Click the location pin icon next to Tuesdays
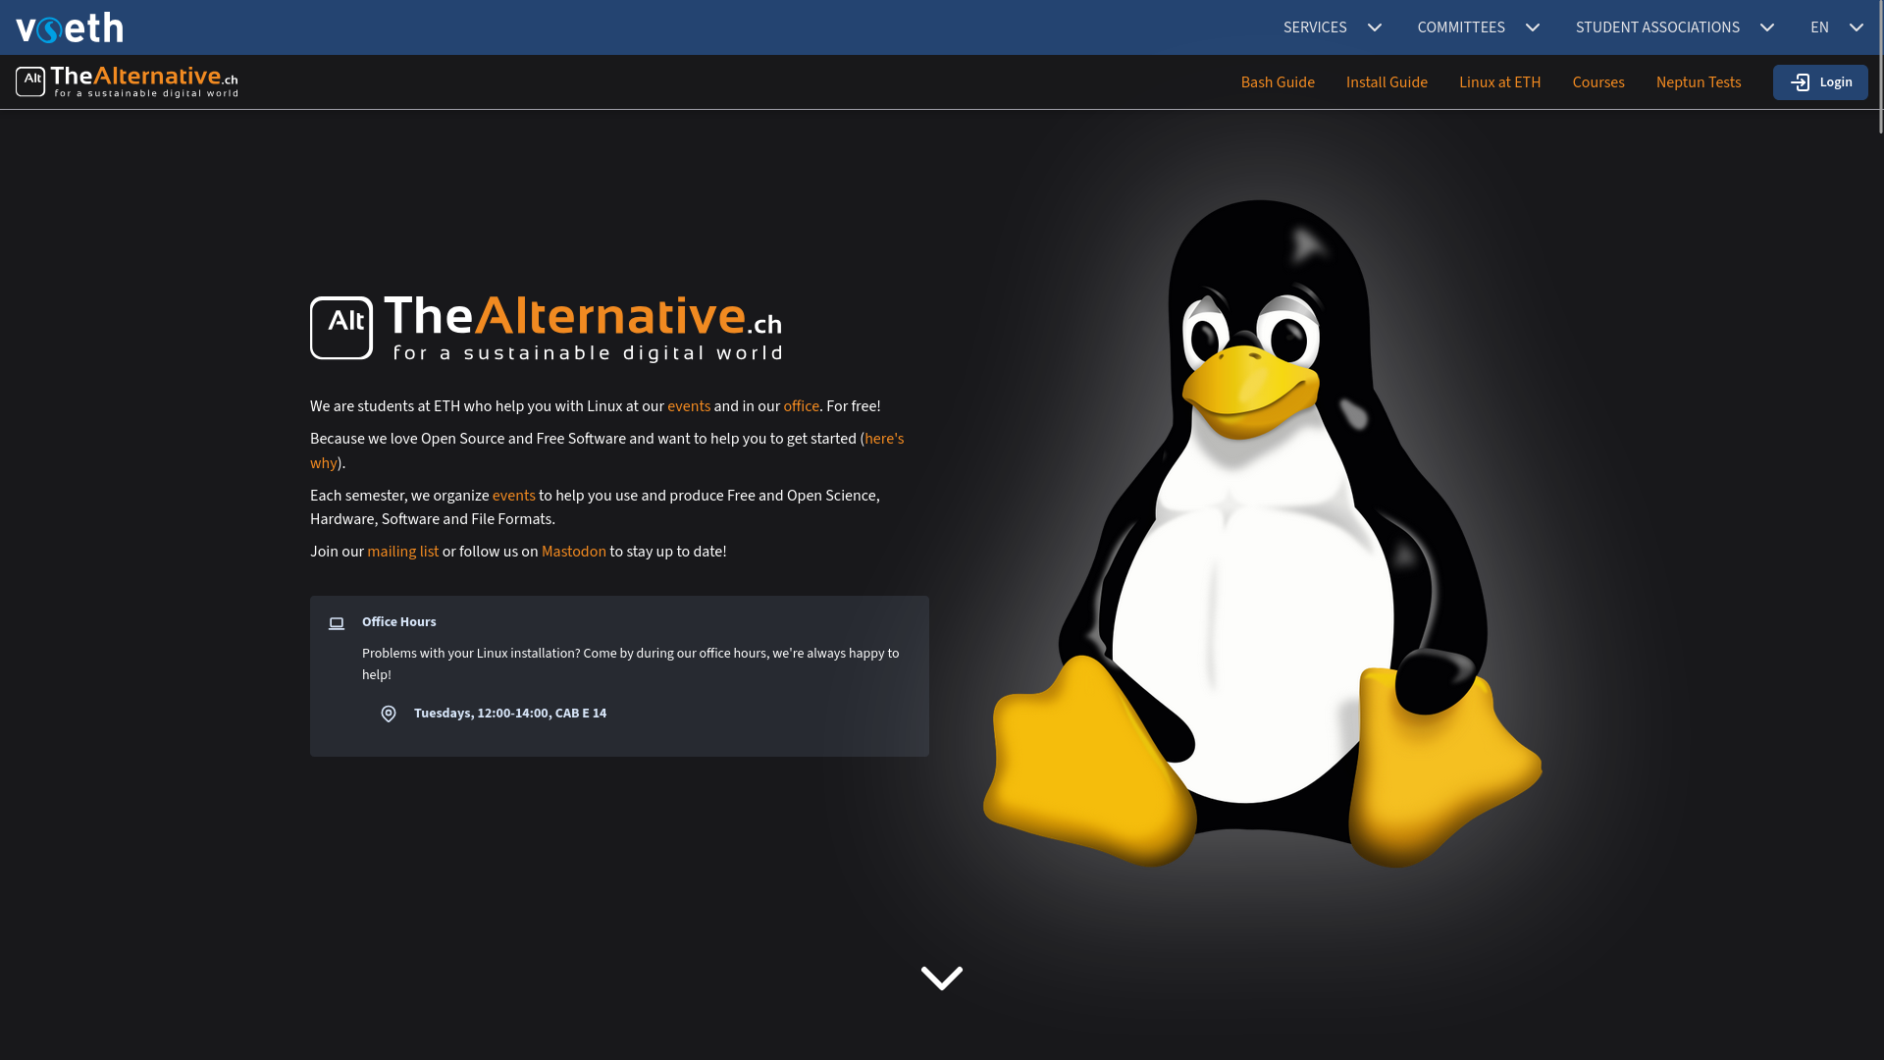 [x=389, y=714]
